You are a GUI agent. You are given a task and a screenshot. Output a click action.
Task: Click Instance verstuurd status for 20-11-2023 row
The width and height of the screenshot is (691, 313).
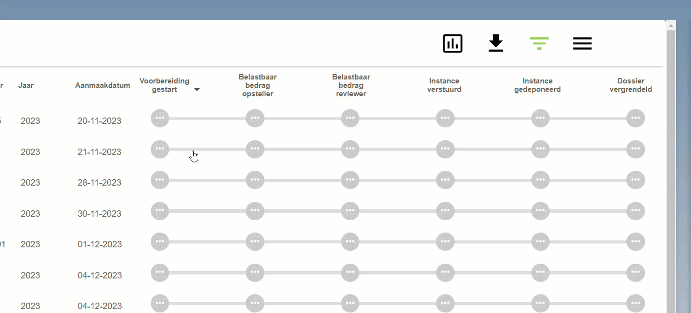click(x=445, y=118)
